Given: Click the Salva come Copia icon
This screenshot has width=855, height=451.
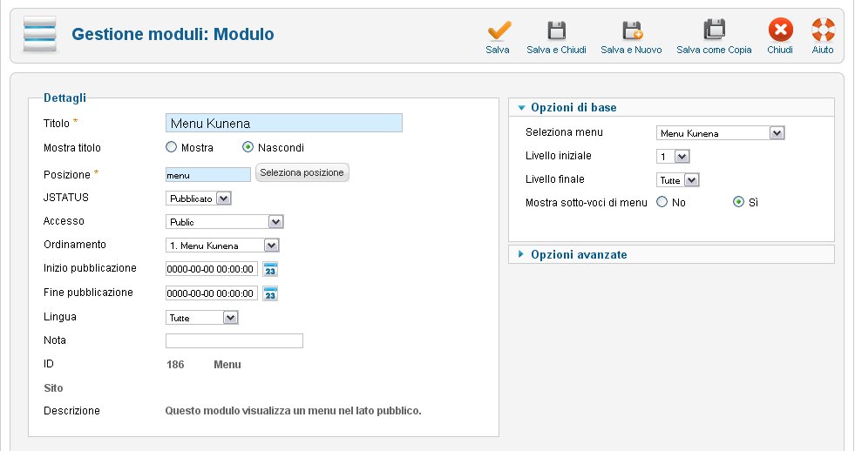Looking at the screenshot, I should coord(714,31).
